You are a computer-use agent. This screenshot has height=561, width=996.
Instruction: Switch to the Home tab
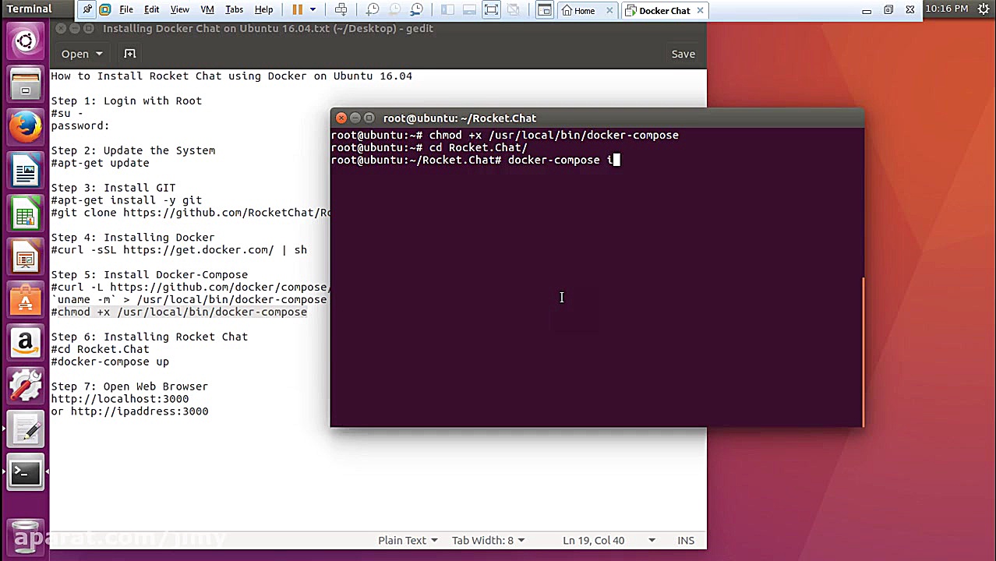[x=584, y=11]
